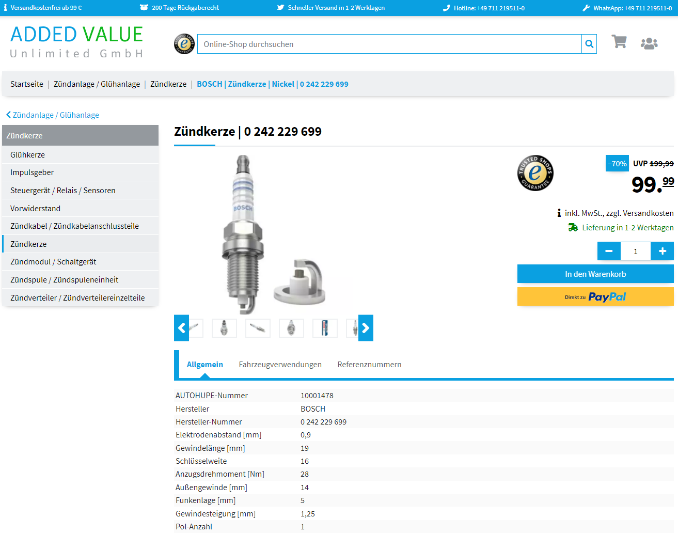Open the user account group icon
678x534 pixels.
[649, 43]
